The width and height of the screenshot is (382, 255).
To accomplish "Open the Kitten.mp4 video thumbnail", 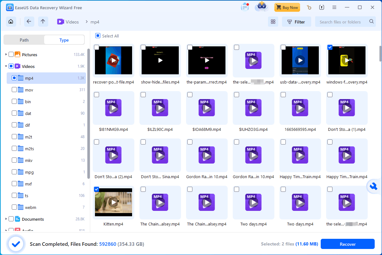I will pos(113,202).
